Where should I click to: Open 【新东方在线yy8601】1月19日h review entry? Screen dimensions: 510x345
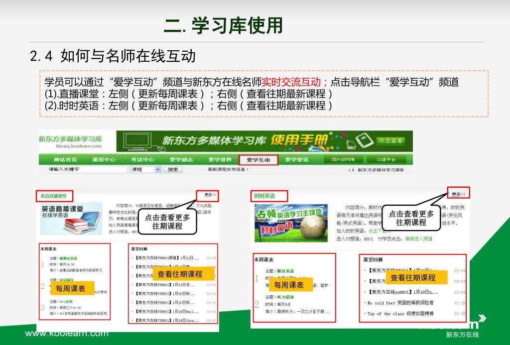[x=403, y=292]
